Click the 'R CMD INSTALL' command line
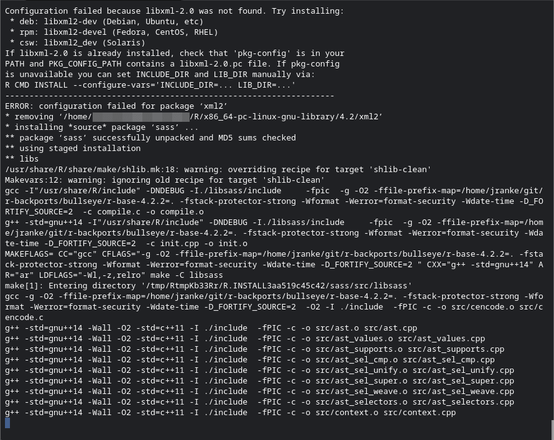This screenshot has height=440, width=554. 150,85
